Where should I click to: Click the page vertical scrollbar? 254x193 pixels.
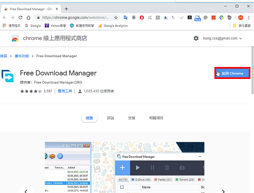coord(252,70)
